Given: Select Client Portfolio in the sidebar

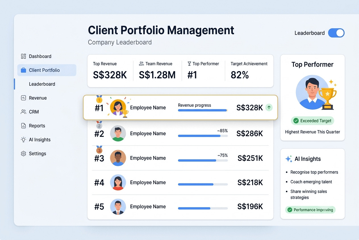Looking at the screenshot, I should [x=47, y=70].
